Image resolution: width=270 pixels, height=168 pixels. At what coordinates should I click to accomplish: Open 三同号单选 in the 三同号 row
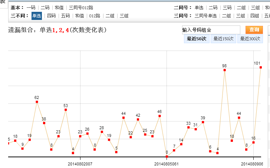pos(205,16)
